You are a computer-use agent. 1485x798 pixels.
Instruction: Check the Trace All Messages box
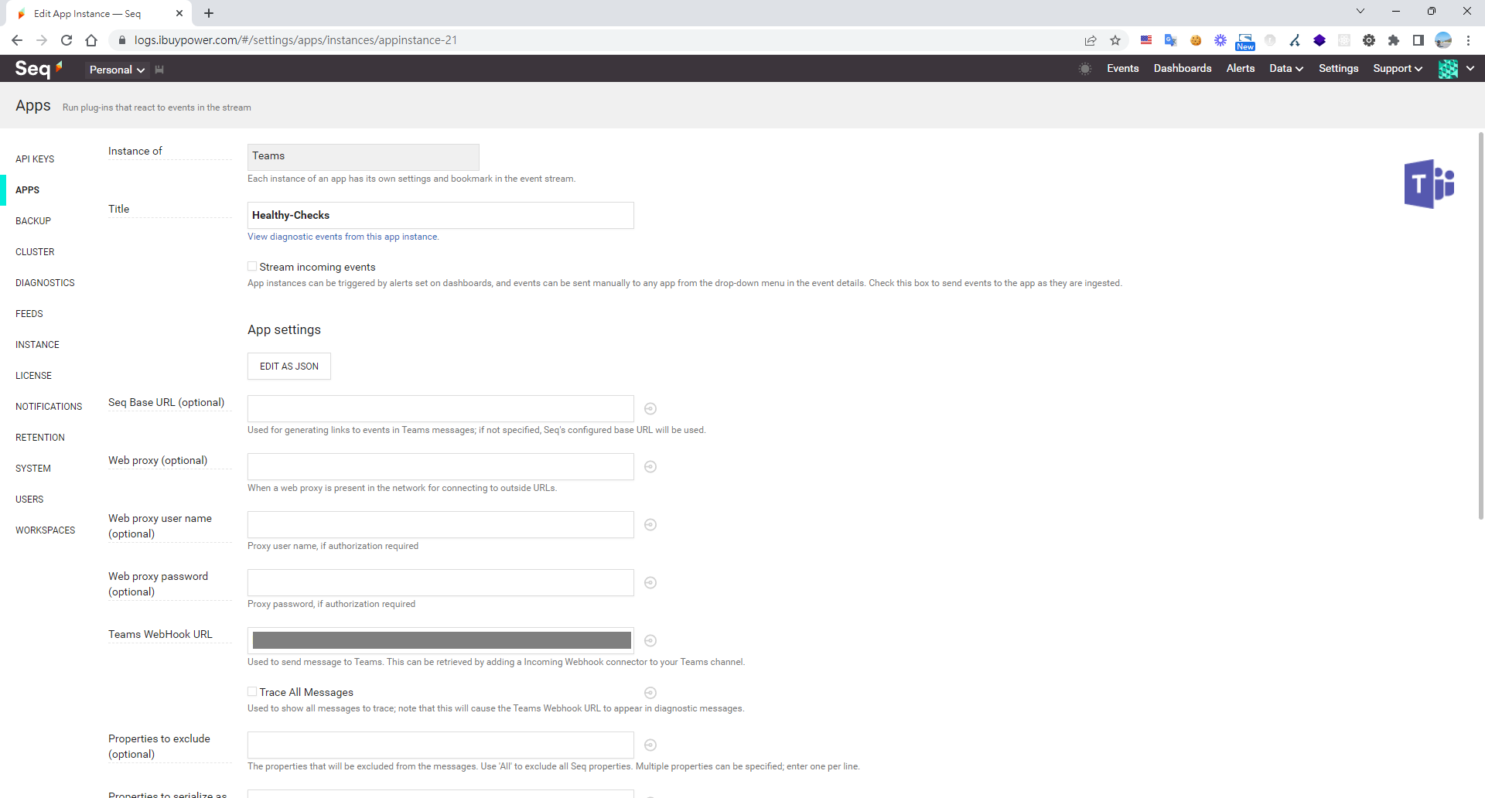coord(252,692)
